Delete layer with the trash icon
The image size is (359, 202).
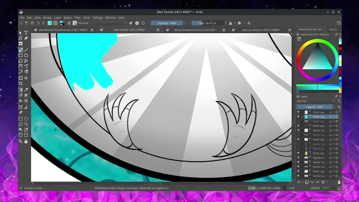[x=339, y=182]
